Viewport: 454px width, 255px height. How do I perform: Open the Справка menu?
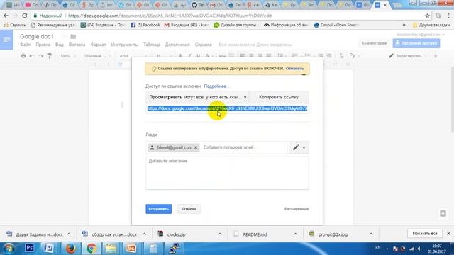click(x=204, y=45)
